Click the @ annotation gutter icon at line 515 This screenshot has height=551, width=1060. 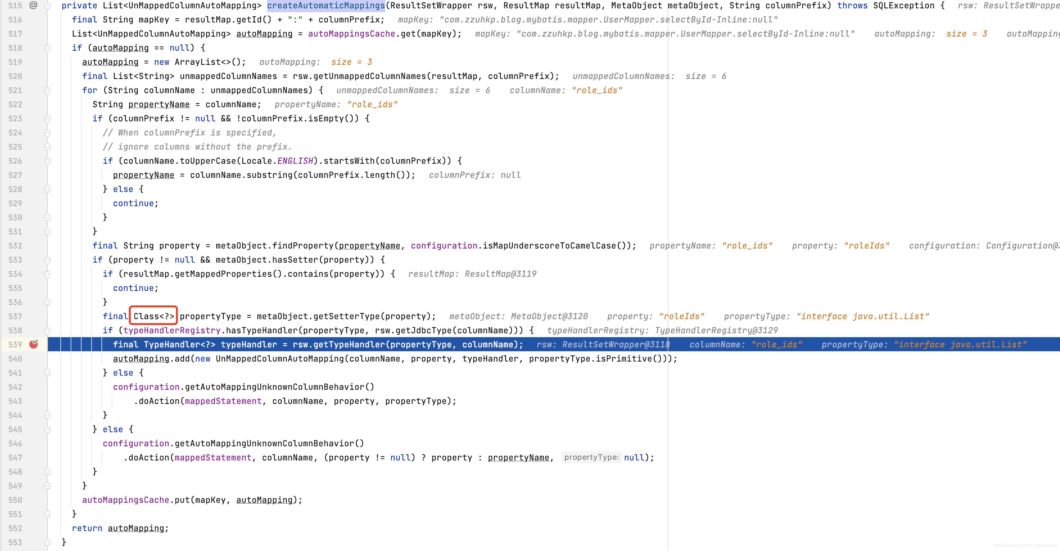34,5
